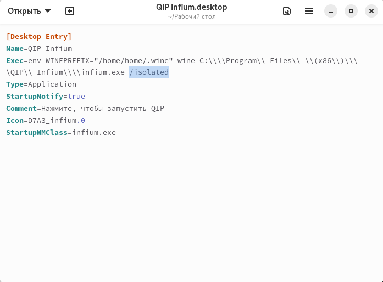This screenshot has width=383, height=282.
Task: Minimize the text editor window
Action: [x=331, y=11]
